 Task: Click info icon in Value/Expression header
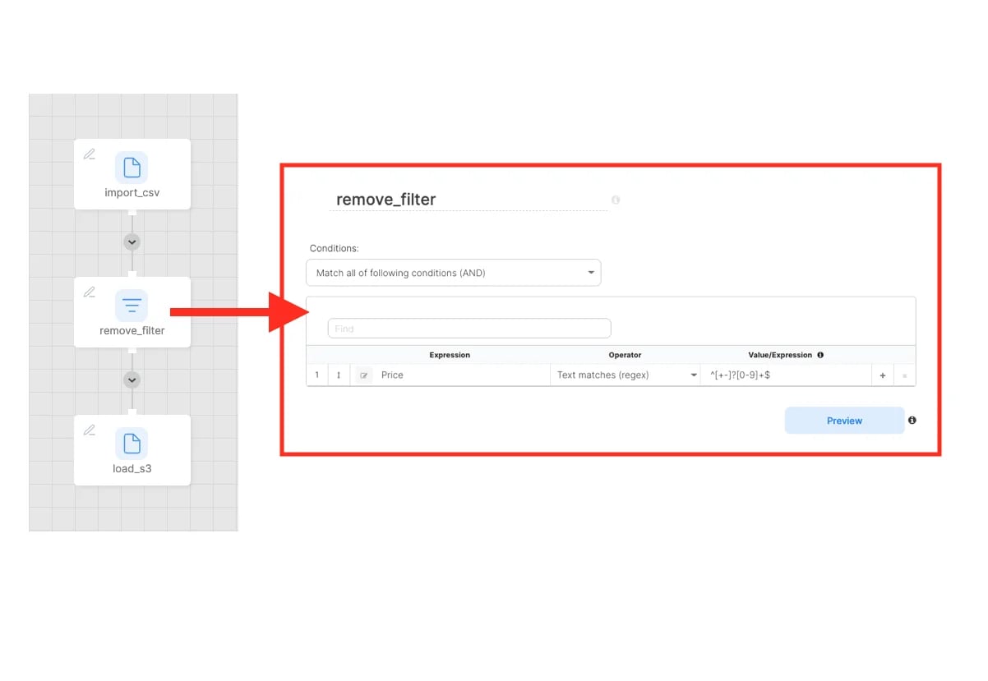point(820,355)
